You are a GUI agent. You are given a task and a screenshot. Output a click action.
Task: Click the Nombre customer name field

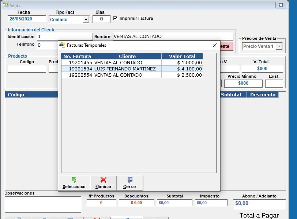tap(173, 36)
